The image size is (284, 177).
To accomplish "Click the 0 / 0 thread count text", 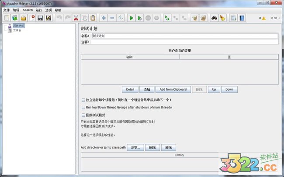I will (274, 18).
